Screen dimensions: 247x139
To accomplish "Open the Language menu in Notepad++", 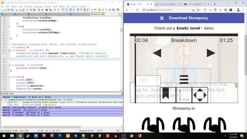I will 38,7.
